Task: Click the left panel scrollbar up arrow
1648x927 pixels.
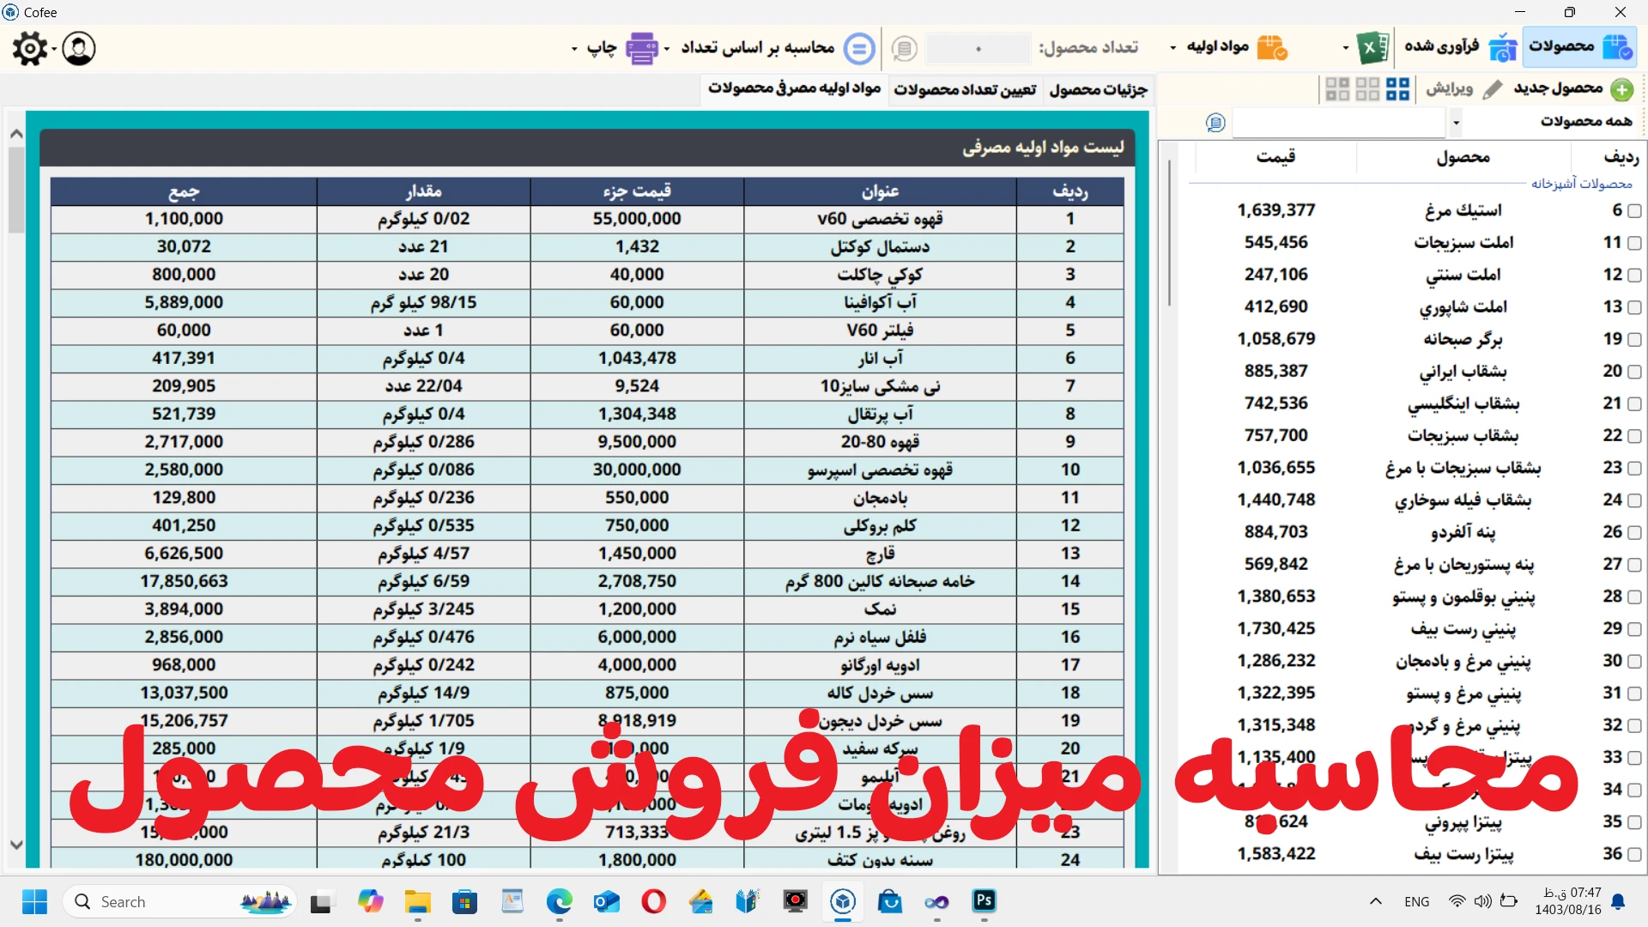Action: [x=16, y=134]
